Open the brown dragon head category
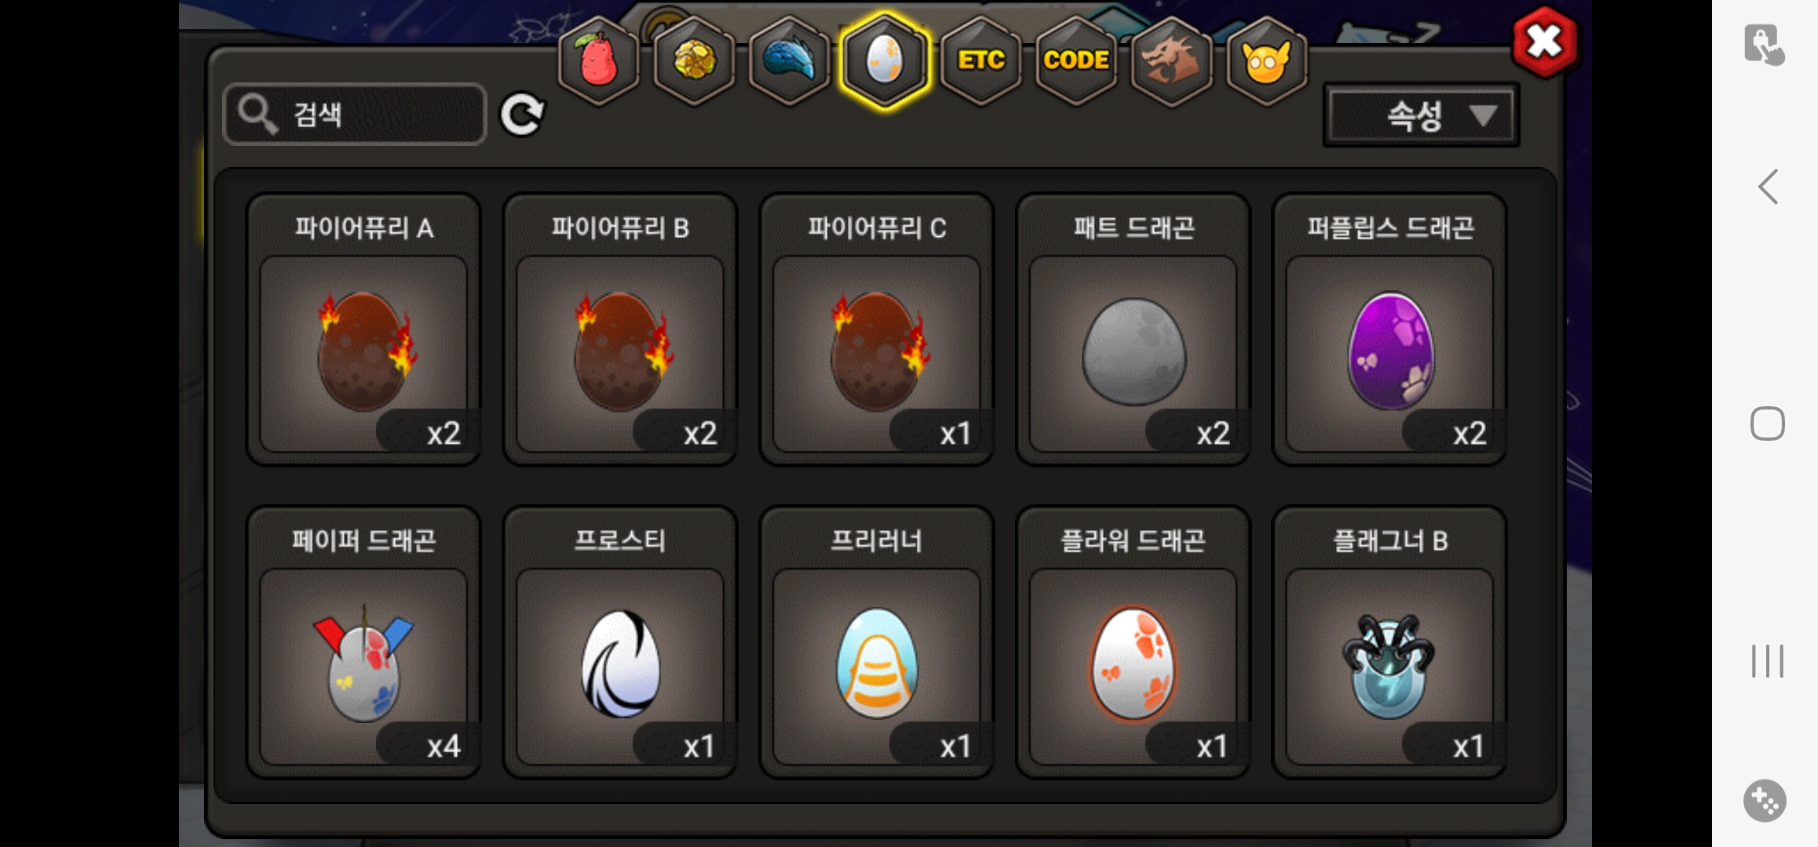The image size is (1818, 847). [x=1171, y=60]
